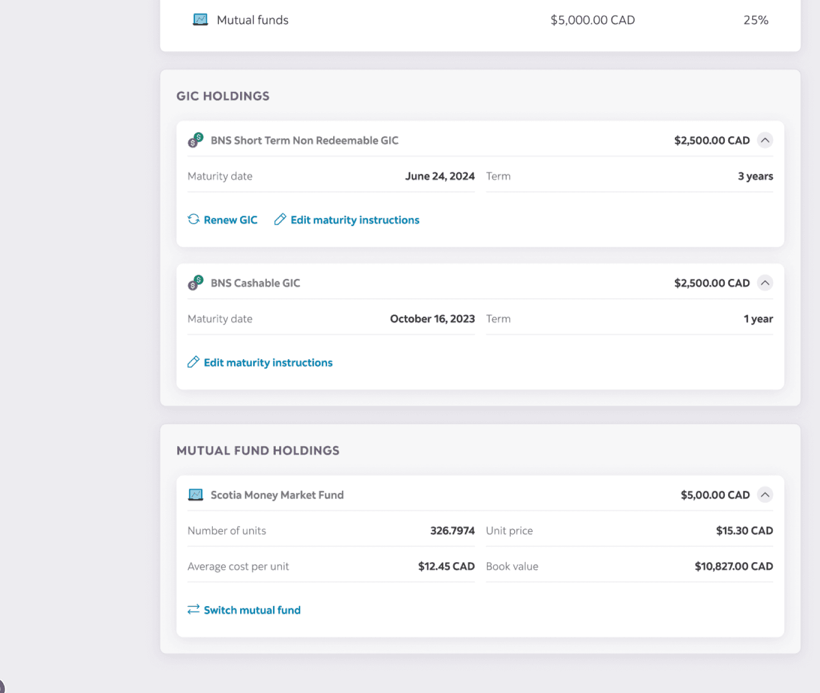Click the $15.30 CAD unit price
This screenshot has width=820, height=693.
click(x=744, y=530)
